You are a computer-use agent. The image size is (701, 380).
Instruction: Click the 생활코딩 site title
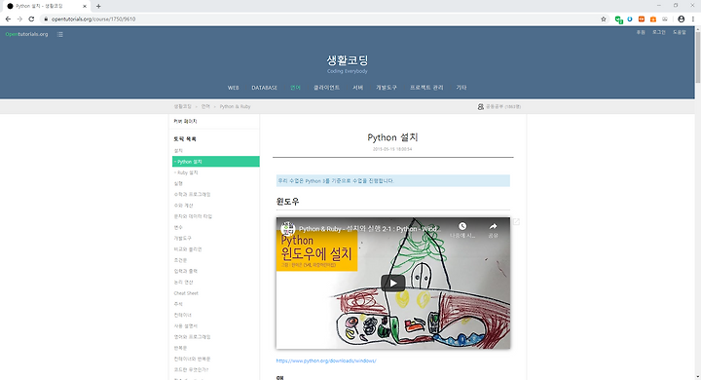[348, 60]
